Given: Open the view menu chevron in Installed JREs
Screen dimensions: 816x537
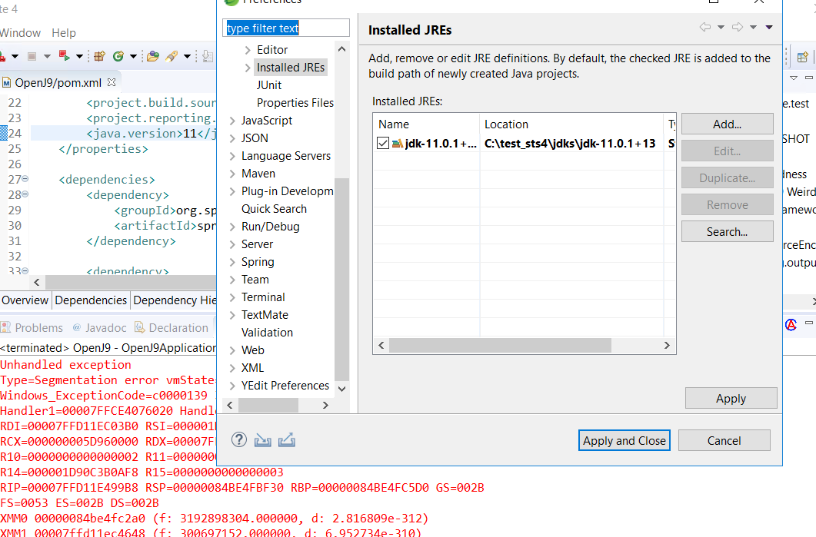Looking at the screenshot, I should [x=768, y=26].
